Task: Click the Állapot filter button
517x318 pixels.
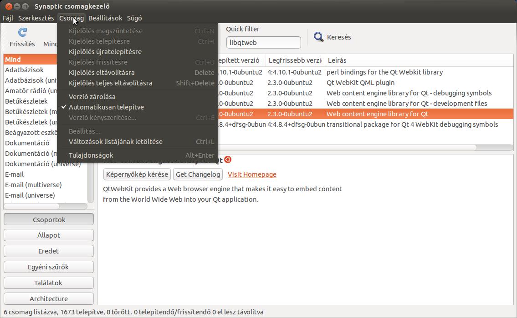Action: [49, 235]
